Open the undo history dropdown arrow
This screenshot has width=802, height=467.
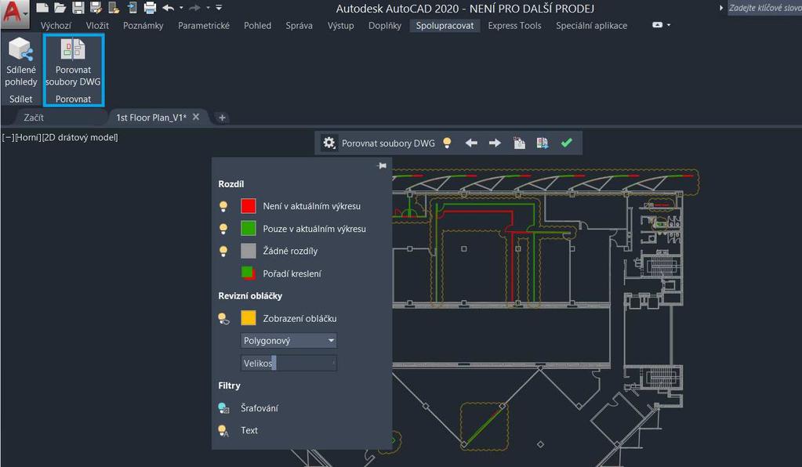[182, 8]
